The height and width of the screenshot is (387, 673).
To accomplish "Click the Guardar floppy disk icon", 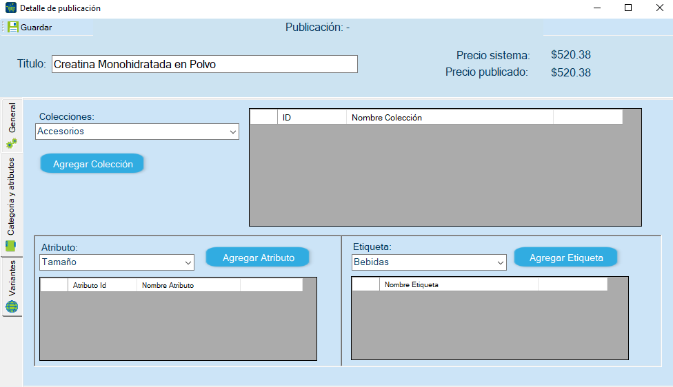I will (13, 28).
